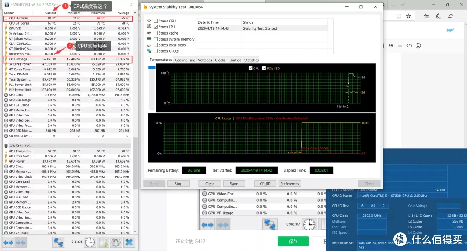
Task: Open the Statistics tab in AIDA64
Action: (x=251, y=60)
